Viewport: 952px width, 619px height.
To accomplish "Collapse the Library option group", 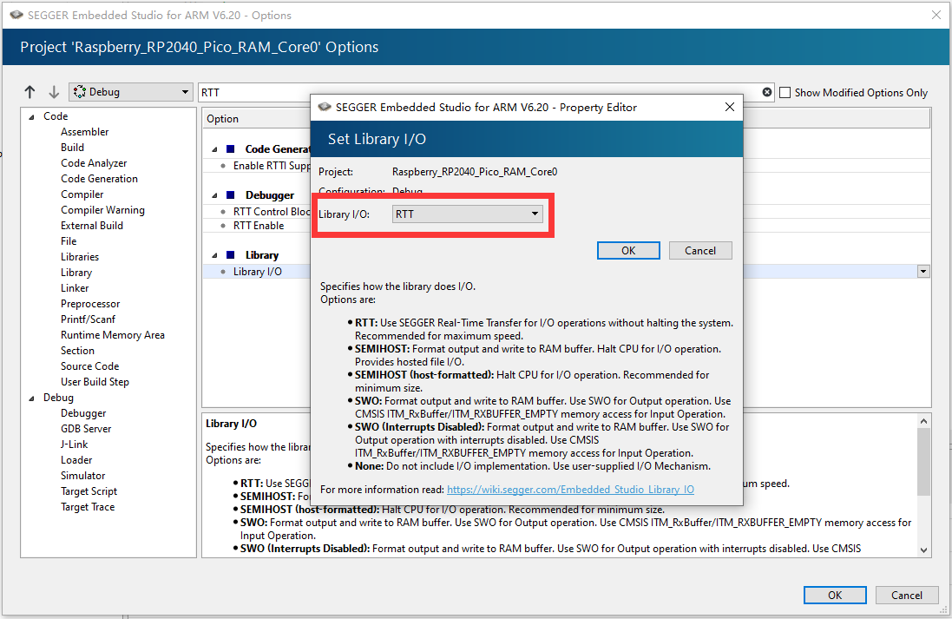I will click(214, 256).
